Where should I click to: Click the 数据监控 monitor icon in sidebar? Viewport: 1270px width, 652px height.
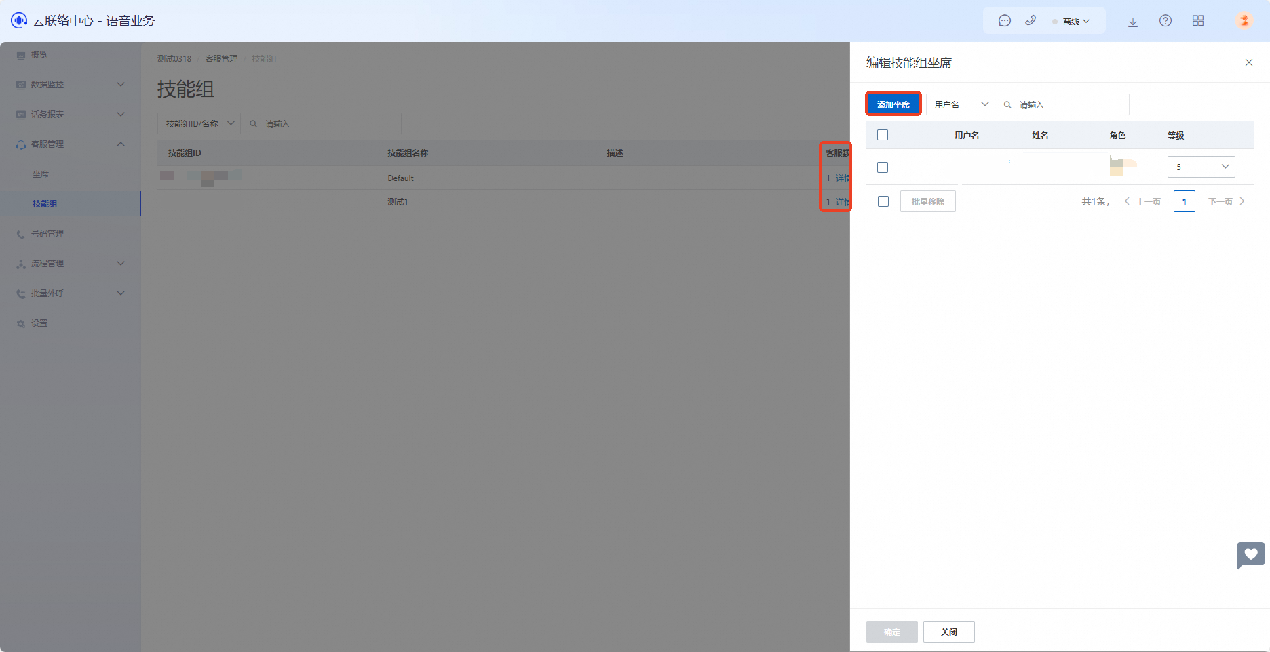click(x=21, y=85)
